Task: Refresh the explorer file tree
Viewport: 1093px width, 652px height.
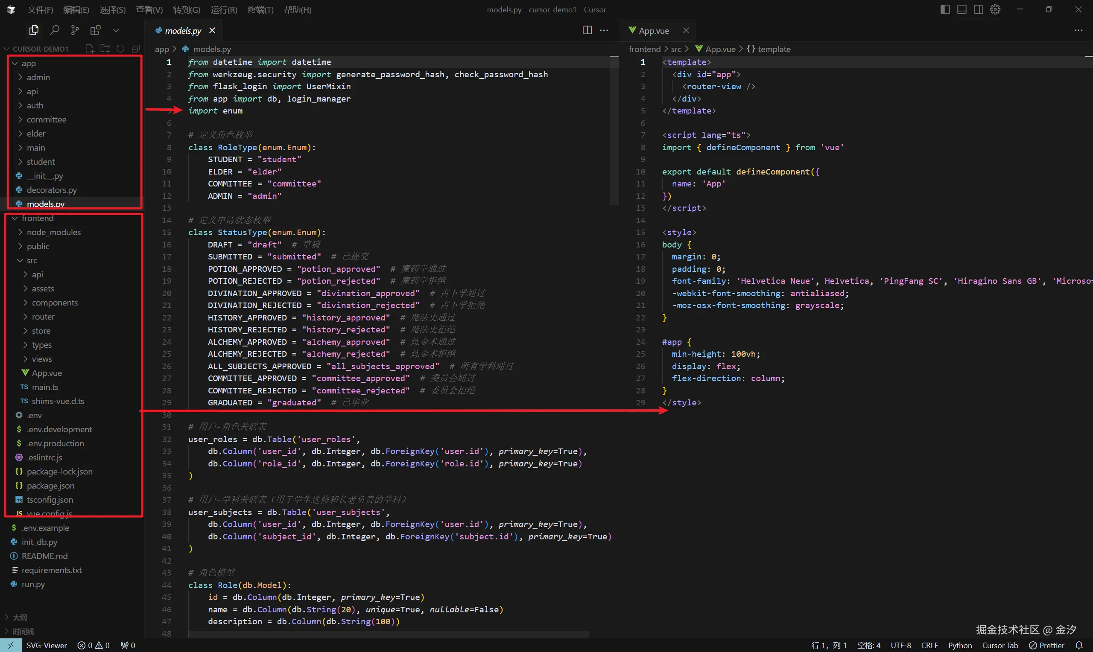Action: (120, 49)
